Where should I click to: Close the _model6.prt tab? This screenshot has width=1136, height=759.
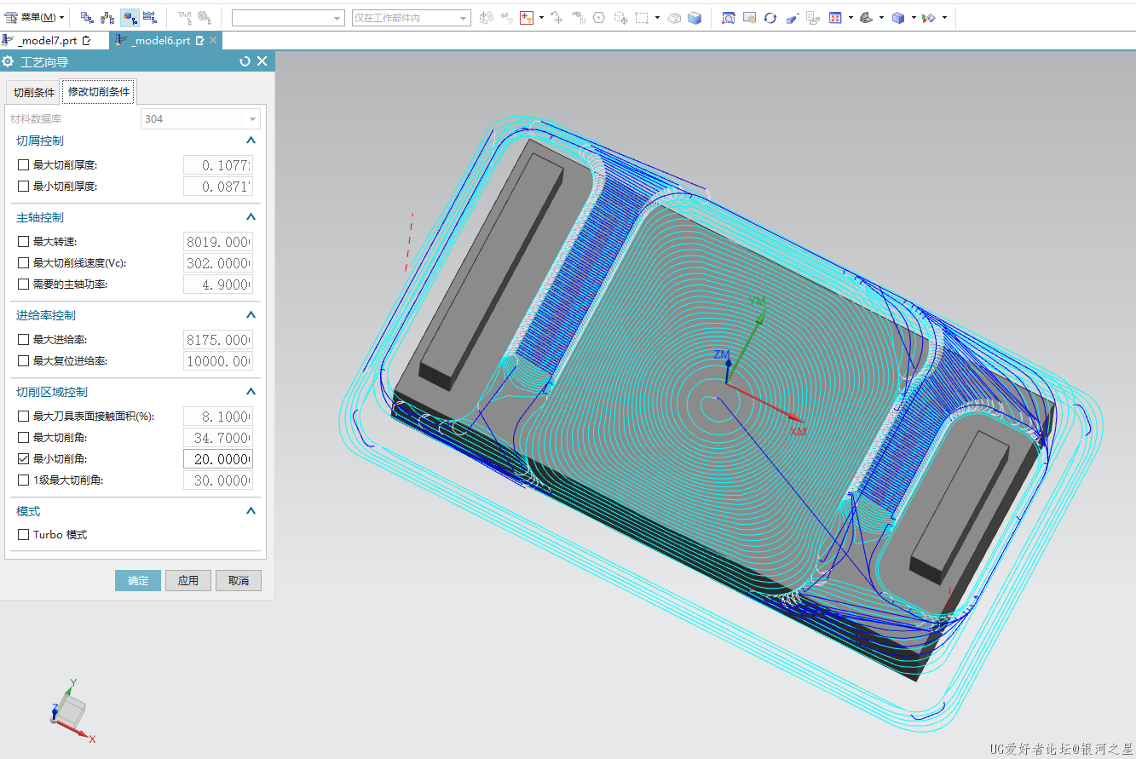click(x=213, y=40)
